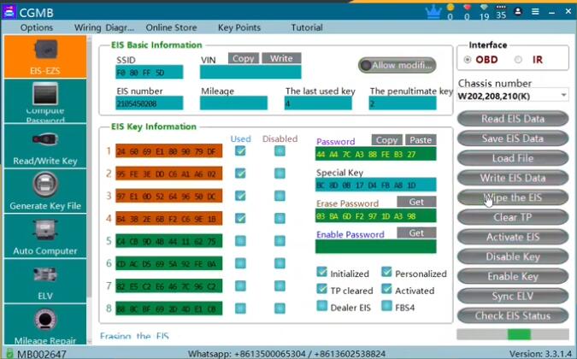Open the Mileage Repair tool
The image size is (577, 359).
click(x=43, y=327)
